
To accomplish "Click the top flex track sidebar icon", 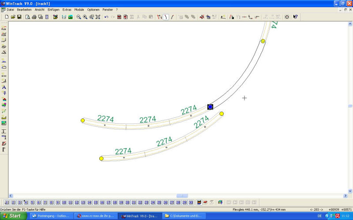I will [4, 28].
